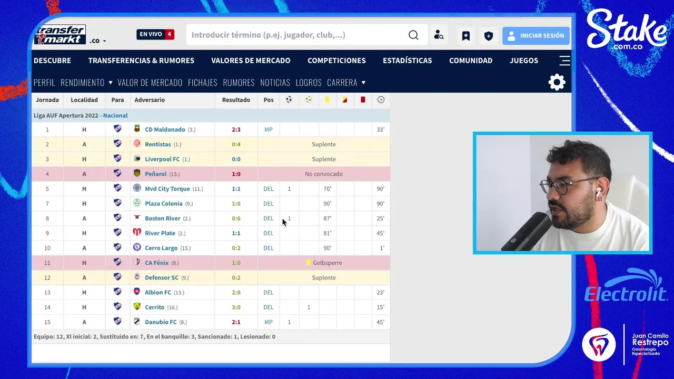Switch to the Valor de Mercado tab
This screenshot has height=379, width=674.
tap(150, 83)
